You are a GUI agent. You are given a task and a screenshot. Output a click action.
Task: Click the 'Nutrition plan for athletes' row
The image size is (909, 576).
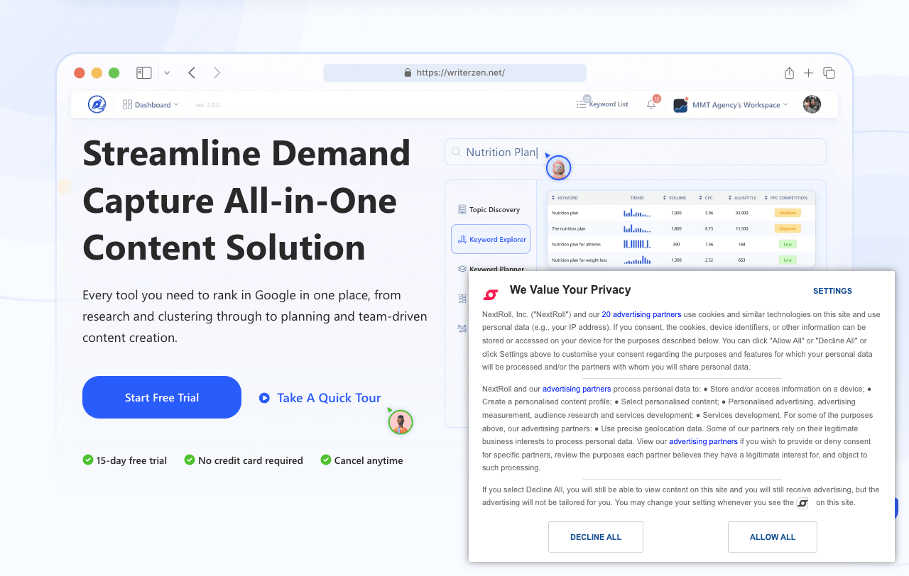click(682, 244)
